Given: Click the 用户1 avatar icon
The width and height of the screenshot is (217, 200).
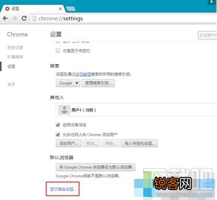Looking at the screenshot, I should click(64, 110).
